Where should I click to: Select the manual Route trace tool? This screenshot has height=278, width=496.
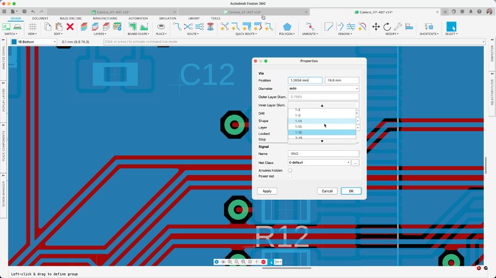pyautogui.click(x=177, y=27)
